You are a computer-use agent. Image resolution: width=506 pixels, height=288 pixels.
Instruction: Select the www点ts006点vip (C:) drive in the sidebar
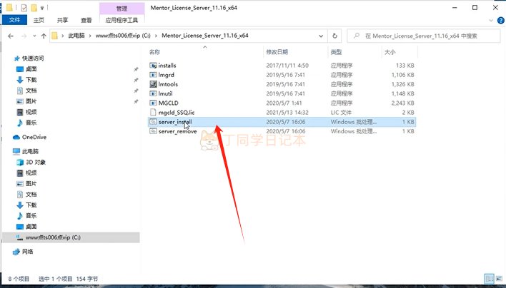(71, 237)
